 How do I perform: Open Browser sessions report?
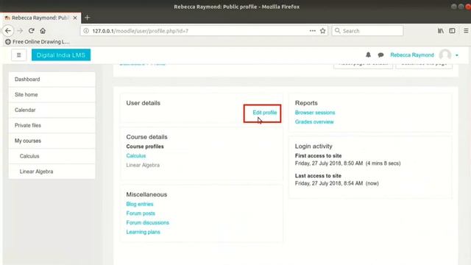(x=315, y=113)
